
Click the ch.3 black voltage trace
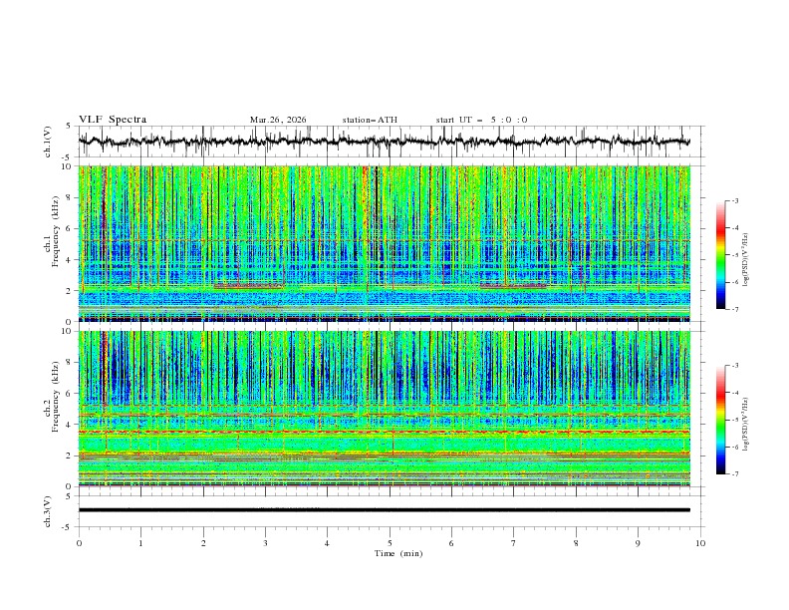[x=385, y=510]
